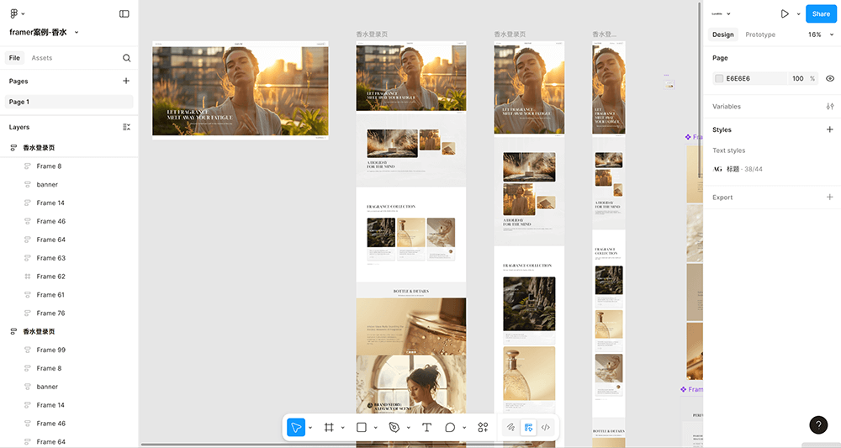Open dropdown next to Figma logo
This screenshot has height=448, width=841.
point(23,14)
